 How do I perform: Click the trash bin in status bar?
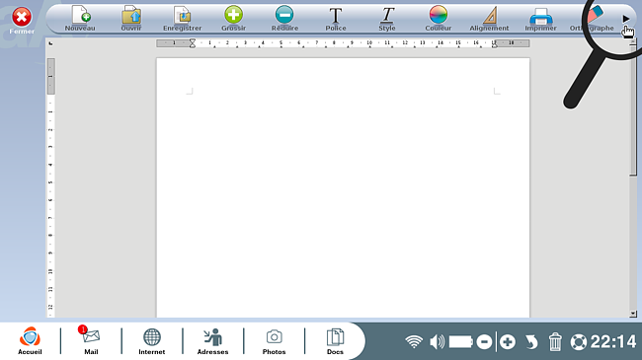pyautogui.click(x=555, y=341)
